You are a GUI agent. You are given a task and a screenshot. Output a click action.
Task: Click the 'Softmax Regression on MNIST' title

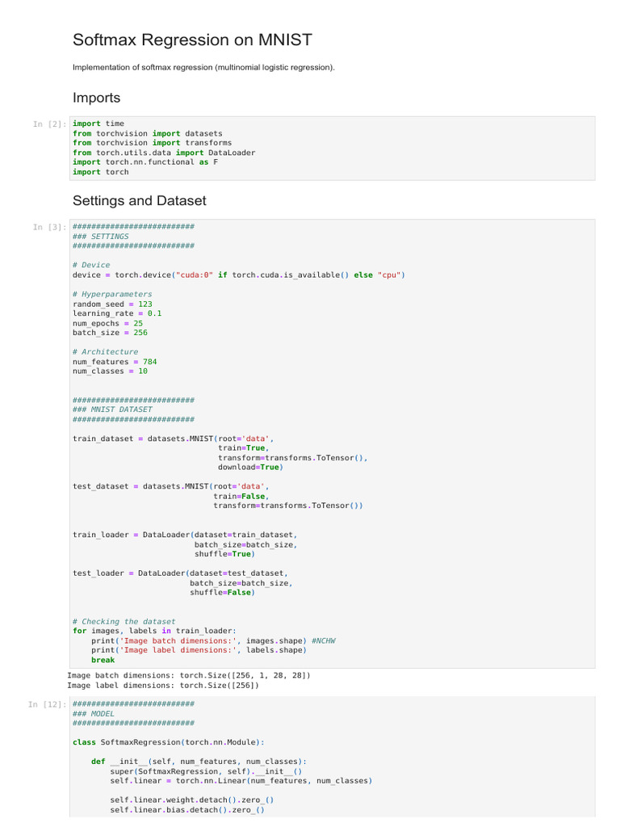[192, 40]
